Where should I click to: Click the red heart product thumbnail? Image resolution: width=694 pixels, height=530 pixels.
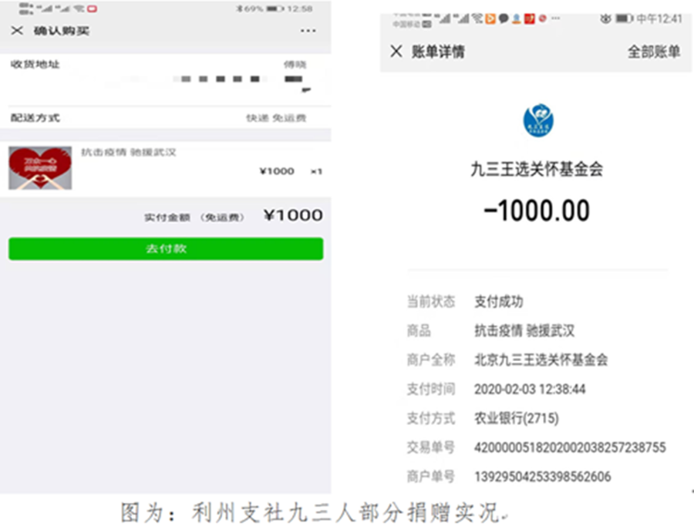(40, 168)
